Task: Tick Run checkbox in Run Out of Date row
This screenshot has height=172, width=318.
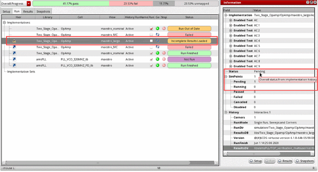Action: pos(151,28)
